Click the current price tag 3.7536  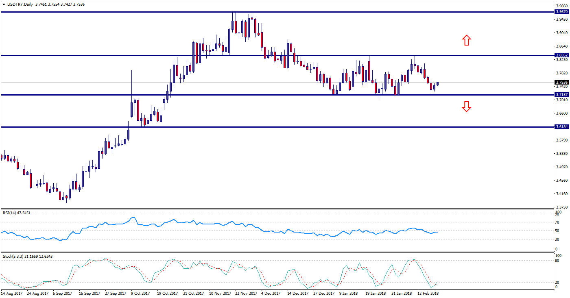click(x=562, y=82)
